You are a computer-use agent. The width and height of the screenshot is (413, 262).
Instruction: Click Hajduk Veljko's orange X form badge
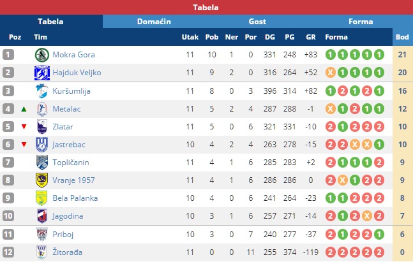[x=331, y=73]
